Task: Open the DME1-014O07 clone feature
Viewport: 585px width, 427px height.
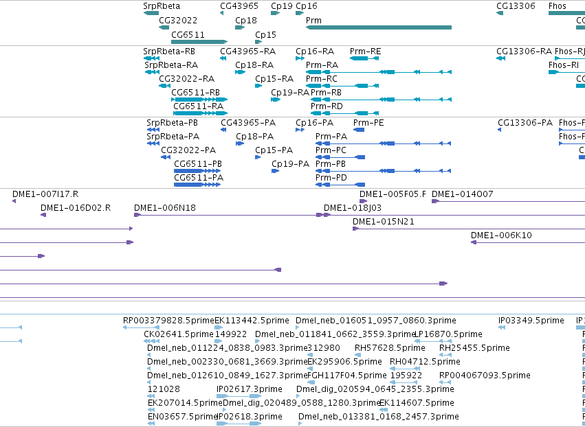Action: 508,202
